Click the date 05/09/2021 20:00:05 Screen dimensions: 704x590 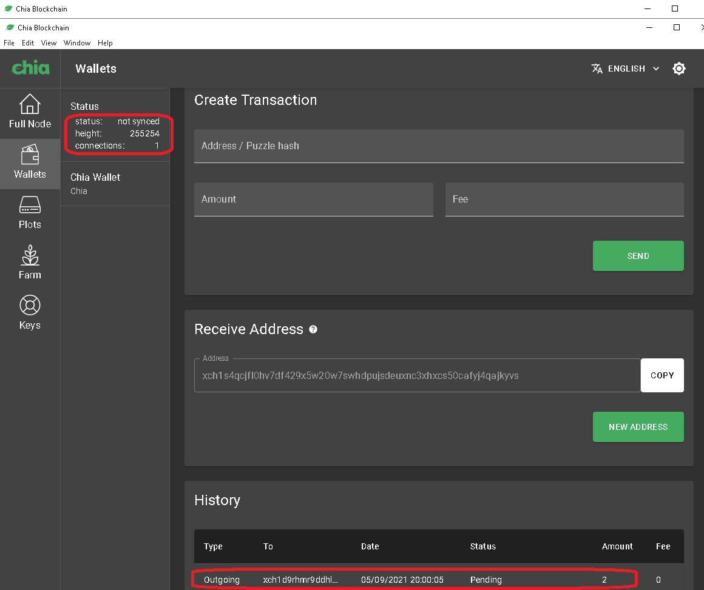pos(402,580)
